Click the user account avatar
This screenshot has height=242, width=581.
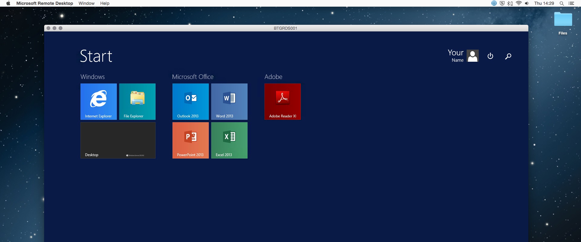click(x=473, y=56)
